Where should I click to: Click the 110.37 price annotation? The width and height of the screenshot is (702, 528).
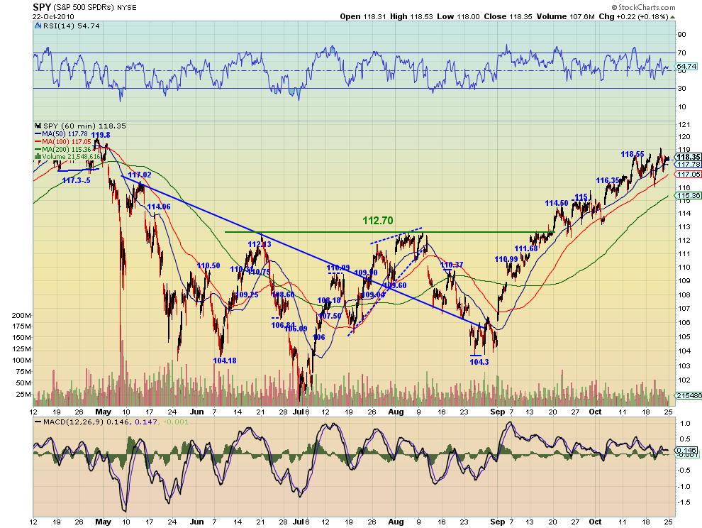452,265
